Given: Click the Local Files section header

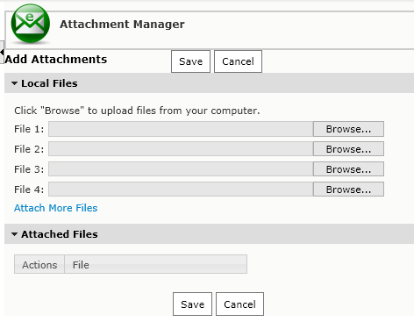Looking at the screenshot, I should (x=209, y=83).
